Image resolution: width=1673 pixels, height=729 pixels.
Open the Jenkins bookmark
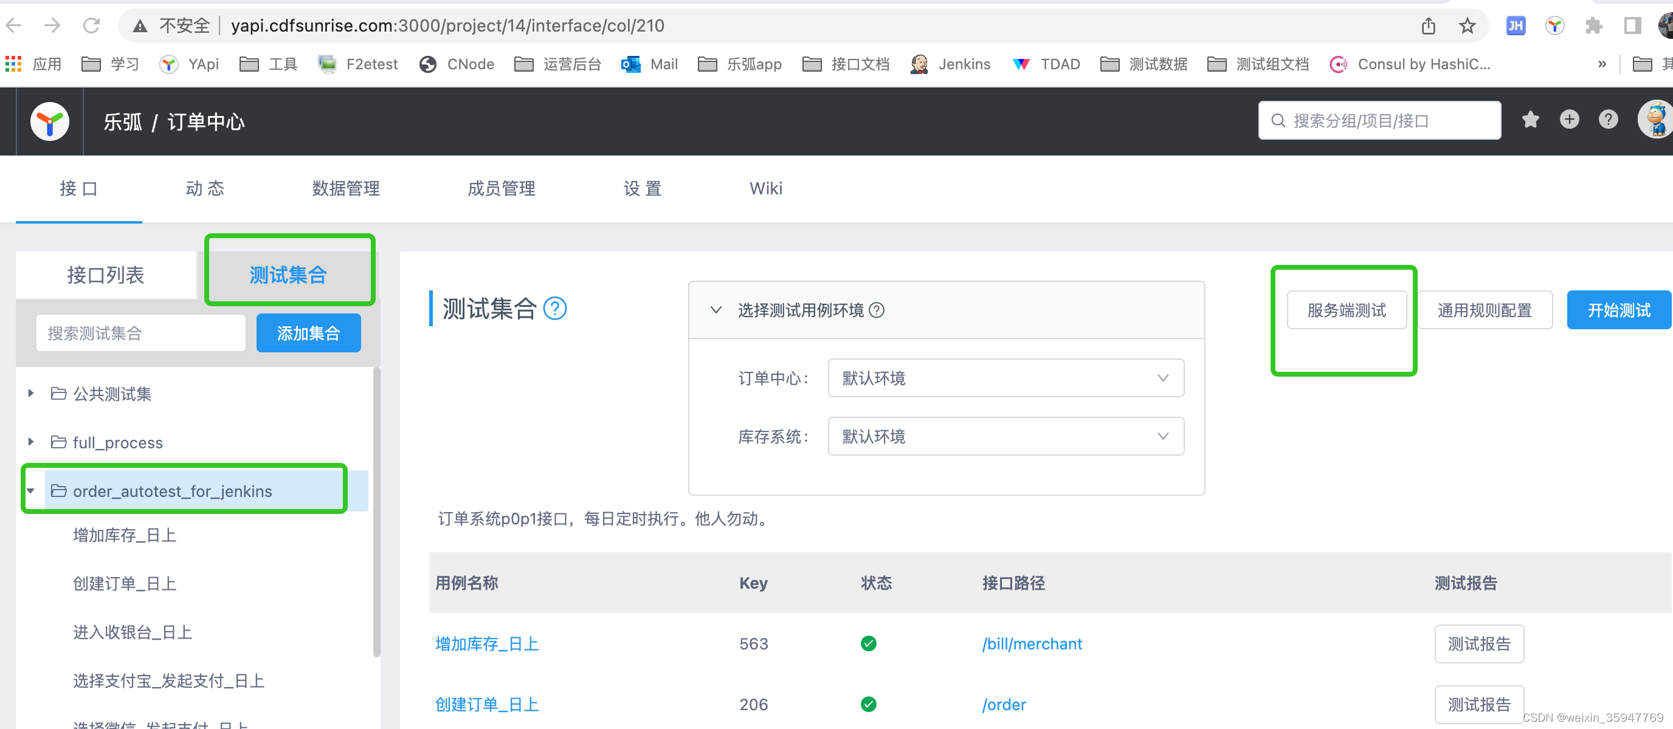pos(951,64)
